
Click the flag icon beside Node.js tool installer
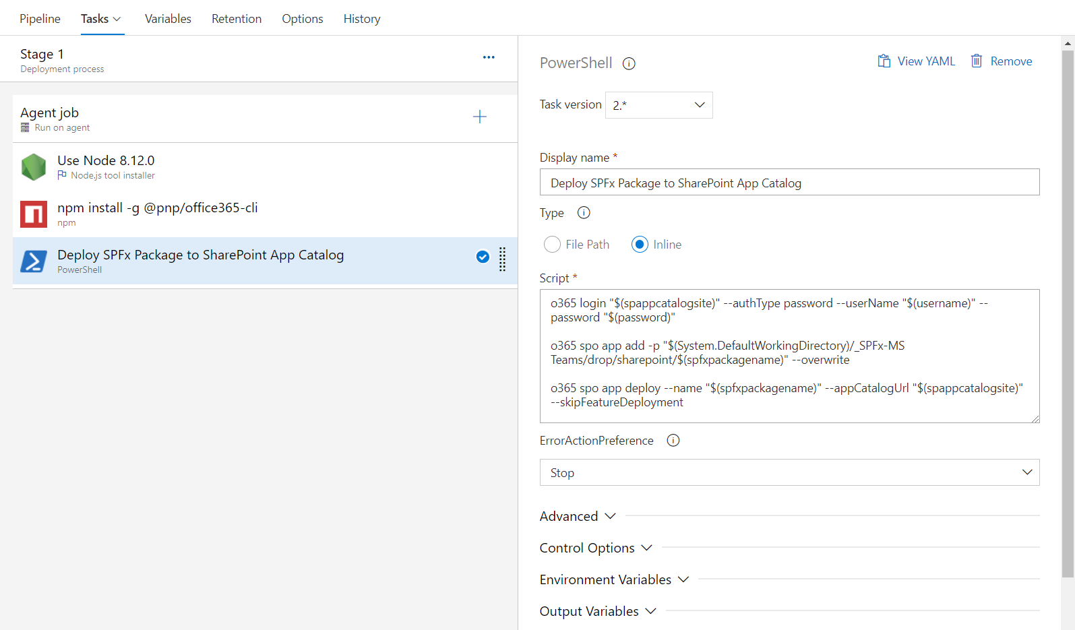tap(62, 175)
